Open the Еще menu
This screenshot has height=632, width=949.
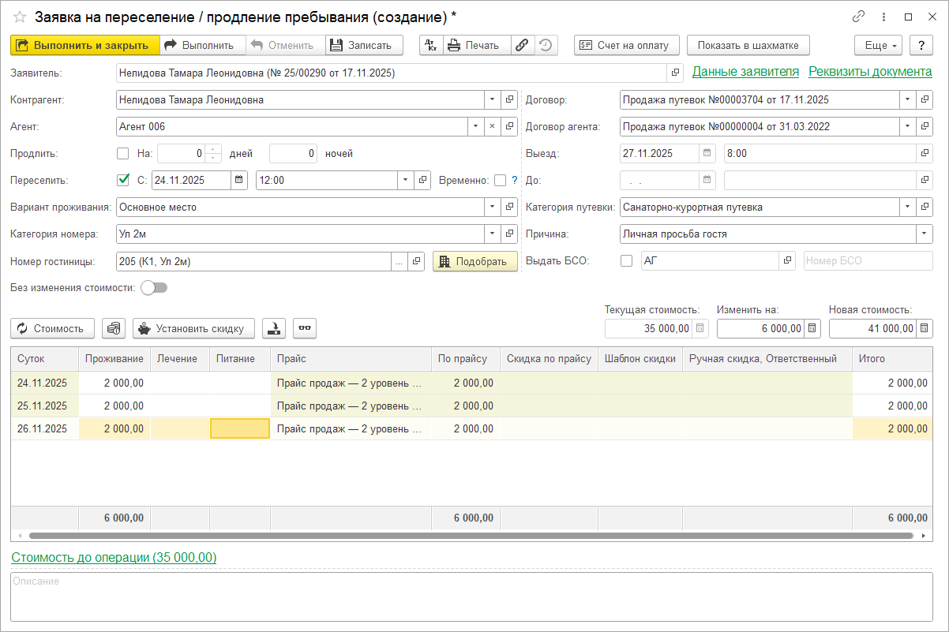(878, 45)
